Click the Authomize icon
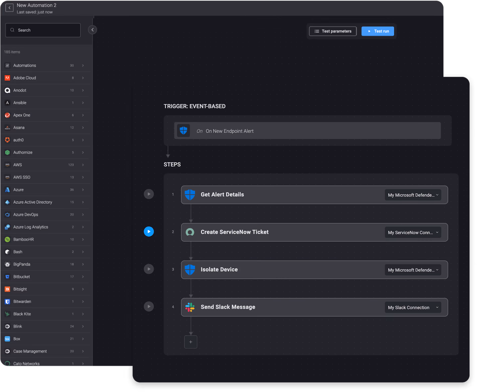Image resolution: width=477 pixels, height=392 pixels. click(x=8, y=153)
